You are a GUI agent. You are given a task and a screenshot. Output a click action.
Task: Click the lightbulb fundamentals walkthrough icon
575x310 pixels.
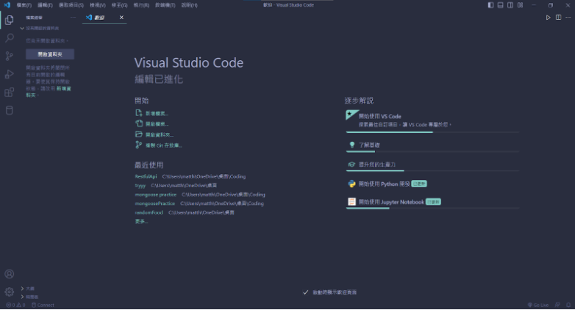point(352,145)
